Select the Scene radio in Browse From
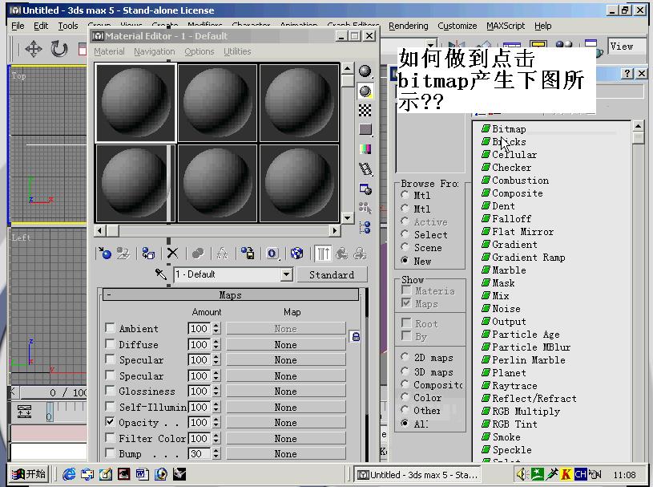The width and height of the screenshot is (653, 487). [405, 247]
